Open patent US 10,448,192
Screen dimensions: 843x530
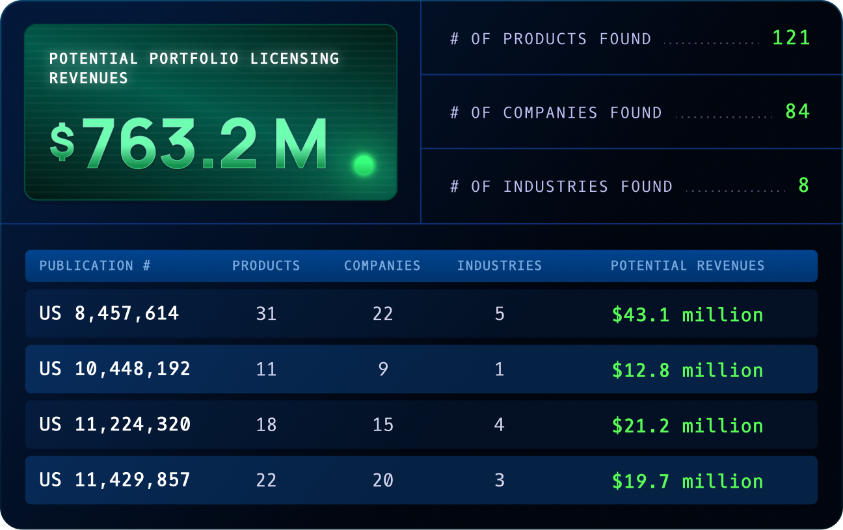click(114, 369)
